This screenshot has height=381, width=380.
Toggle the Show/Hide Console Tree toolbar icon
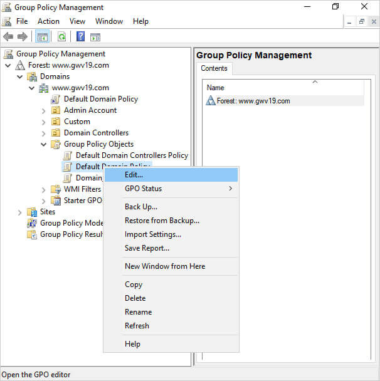pyautogui.click(x=42, y=37)
